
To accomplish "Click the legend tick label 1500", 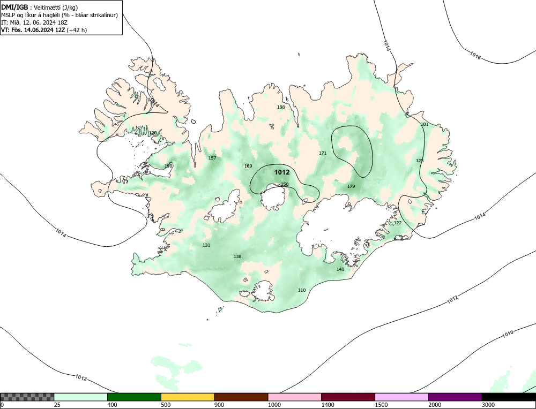I will [381, 405].
